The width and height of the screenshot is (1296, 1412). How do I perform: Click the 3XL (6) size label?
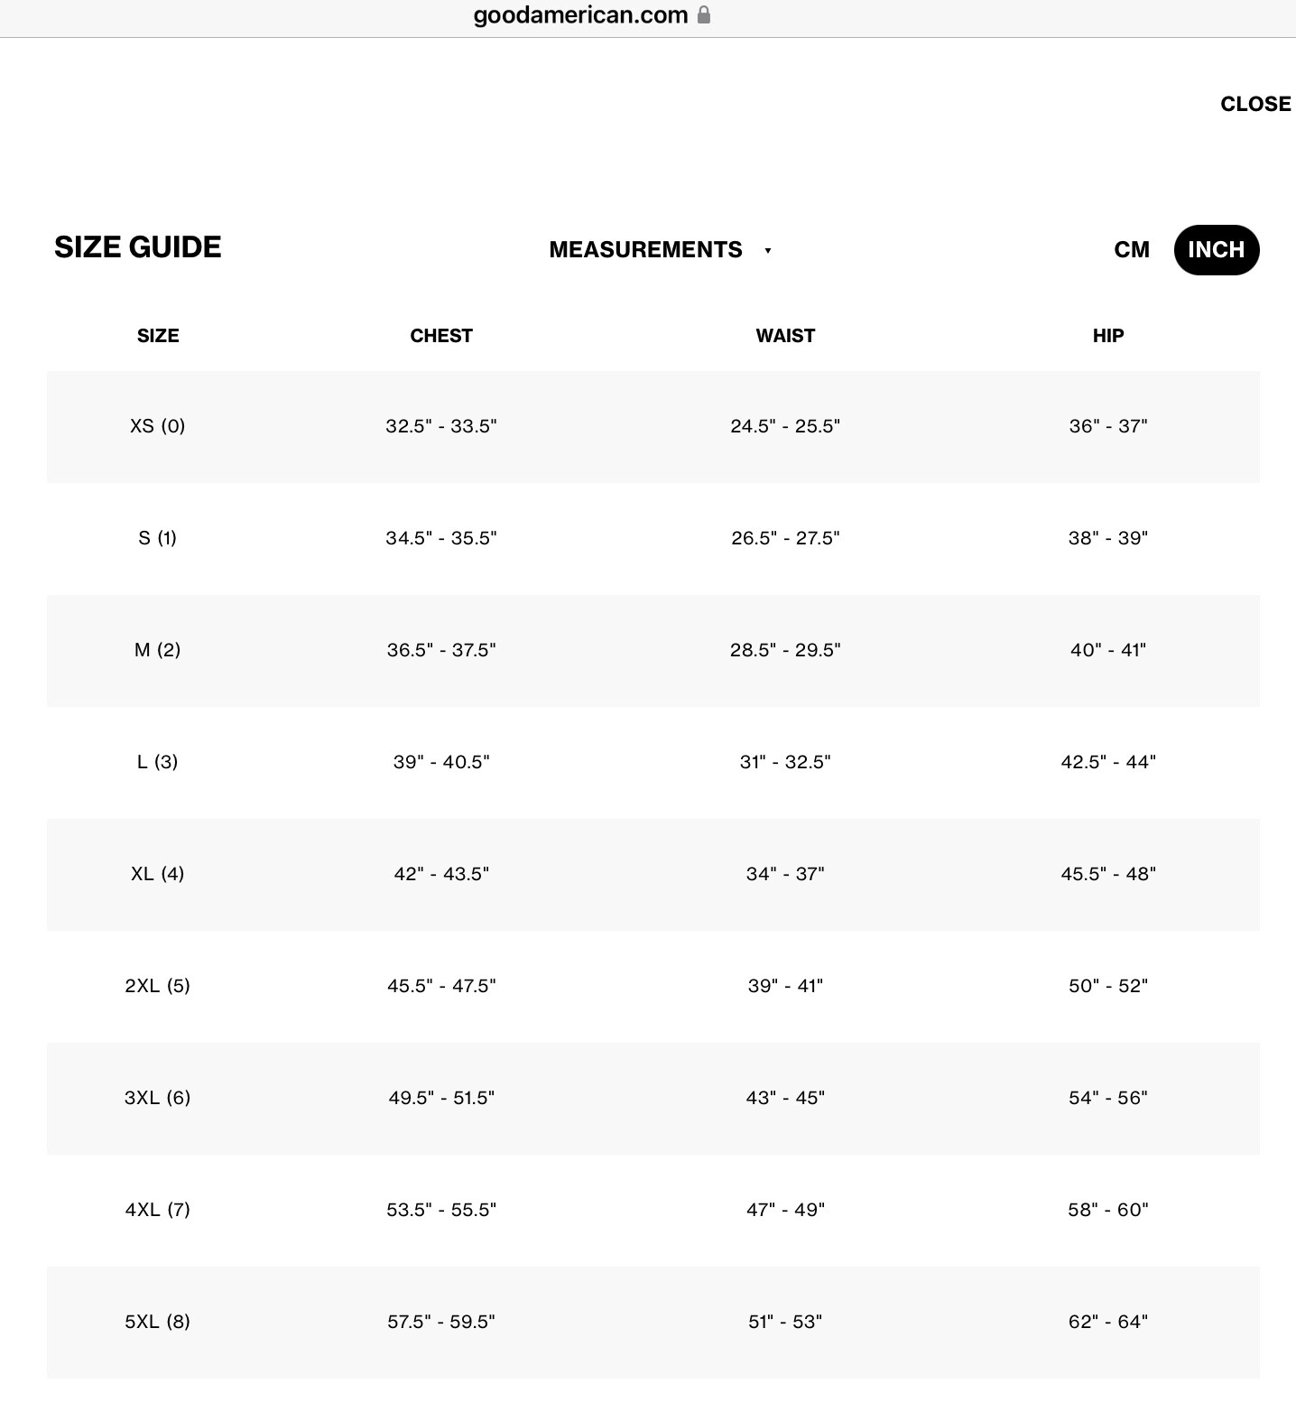(x=158, y=1098)
